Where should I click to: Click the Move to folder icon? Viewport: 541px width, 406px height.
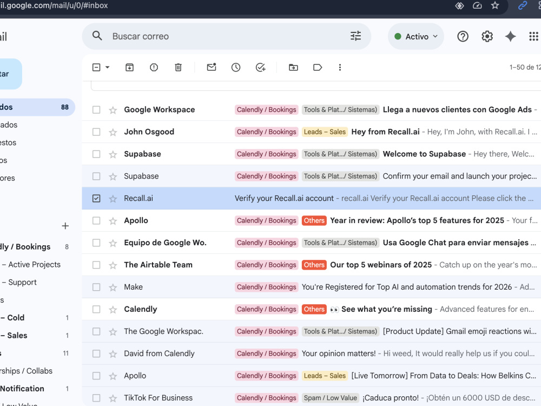(293, 67)
